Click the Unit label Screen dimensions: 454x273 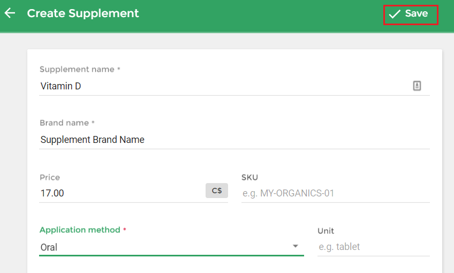click(326, 231)
